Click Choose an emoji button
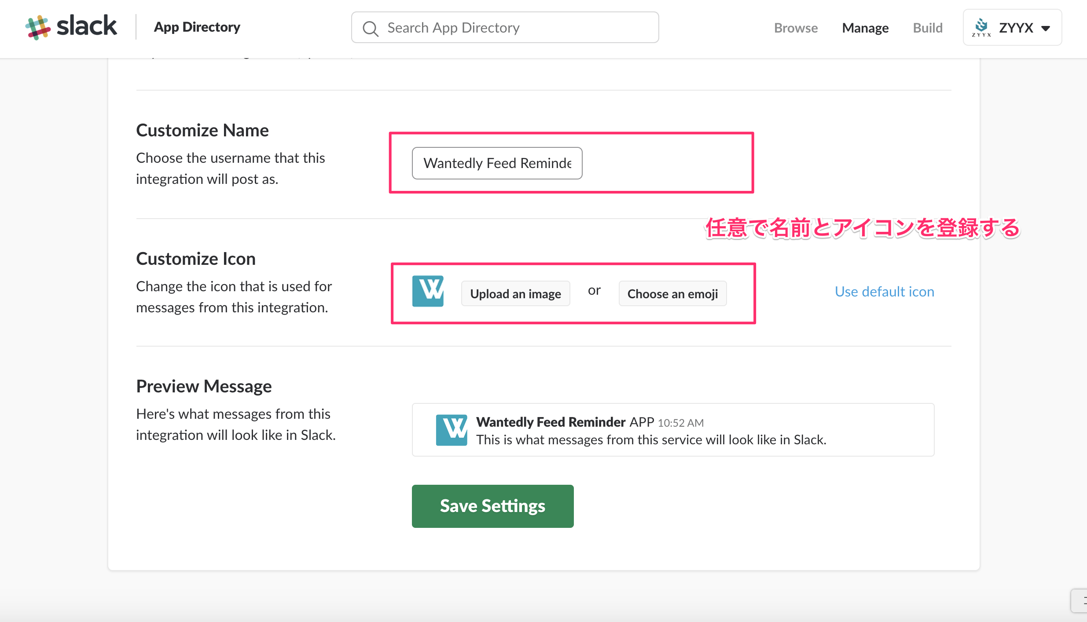This screenshot has height=622, width=1087. (672, 293)
